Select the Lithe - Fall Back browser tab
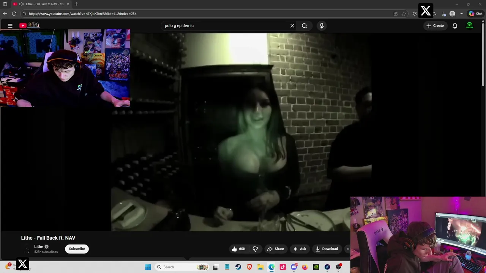The image size is (486, 273). (41, 4)
